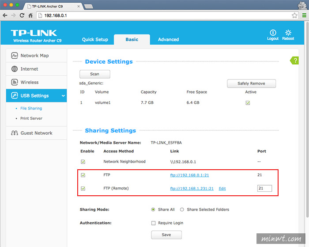The height and width of the screenshot is (247, 309).
Task: Toggle Network Neighborhood enable checkbox
Action: pyautogui.click(x=83, y=162)
